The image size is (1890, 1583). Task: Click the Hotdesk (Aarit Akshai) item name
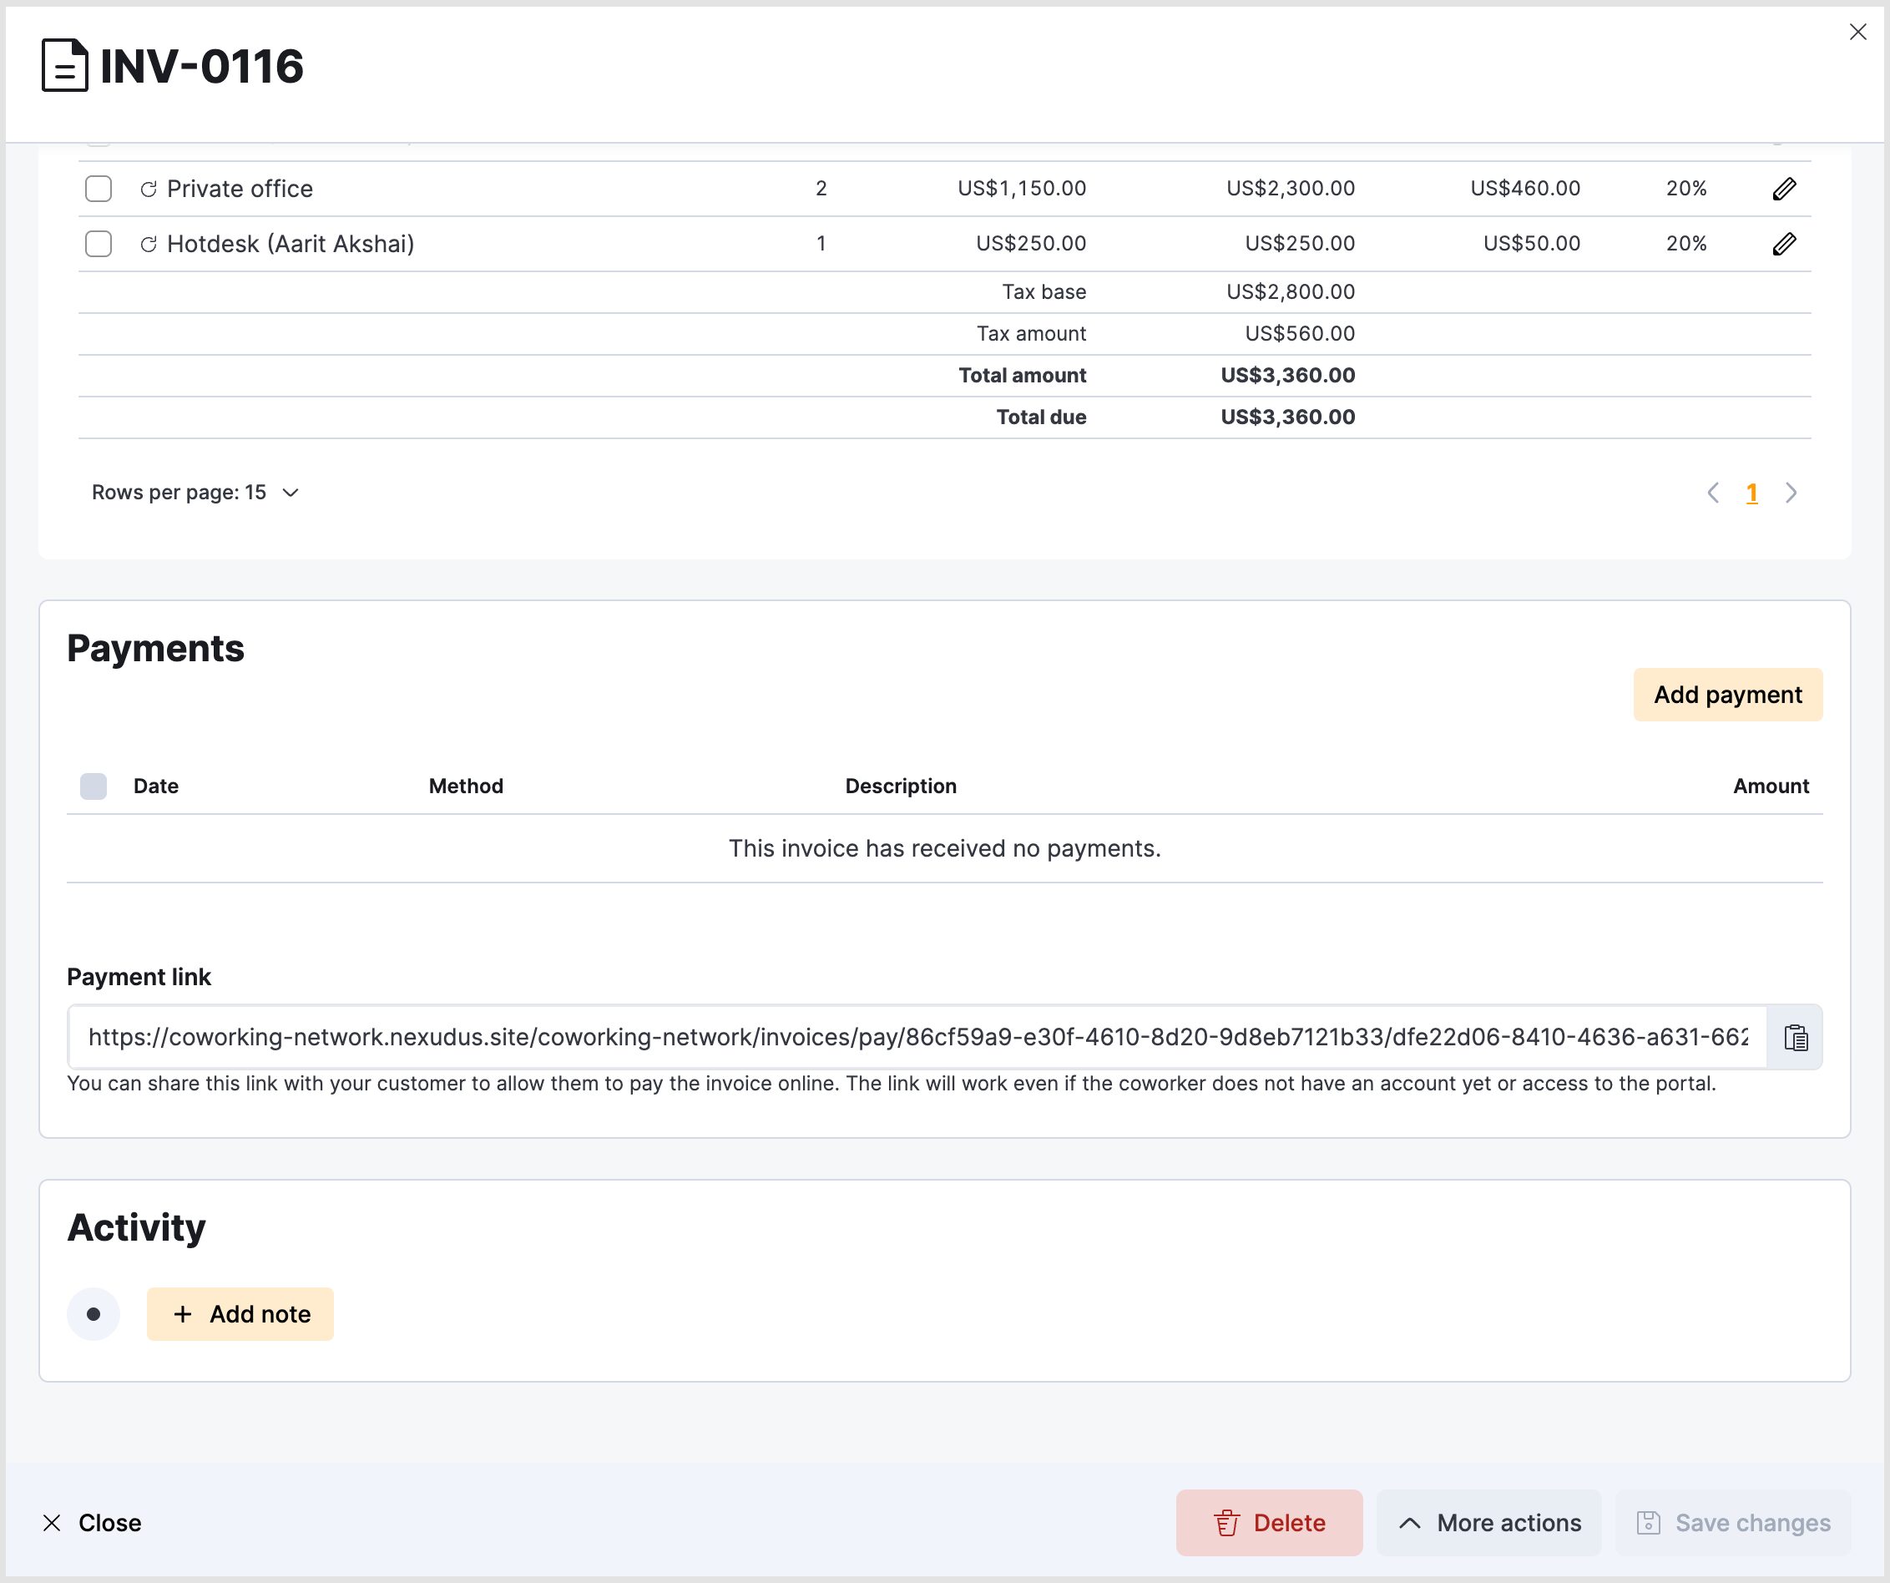click(291, 244)
